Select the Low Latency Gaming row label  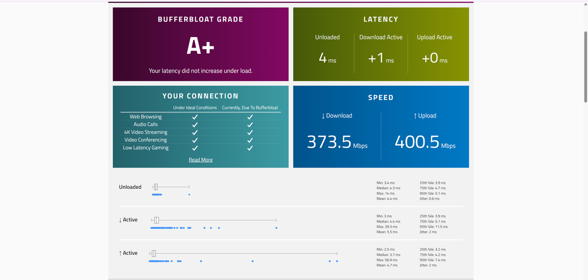tap(146, 148)
